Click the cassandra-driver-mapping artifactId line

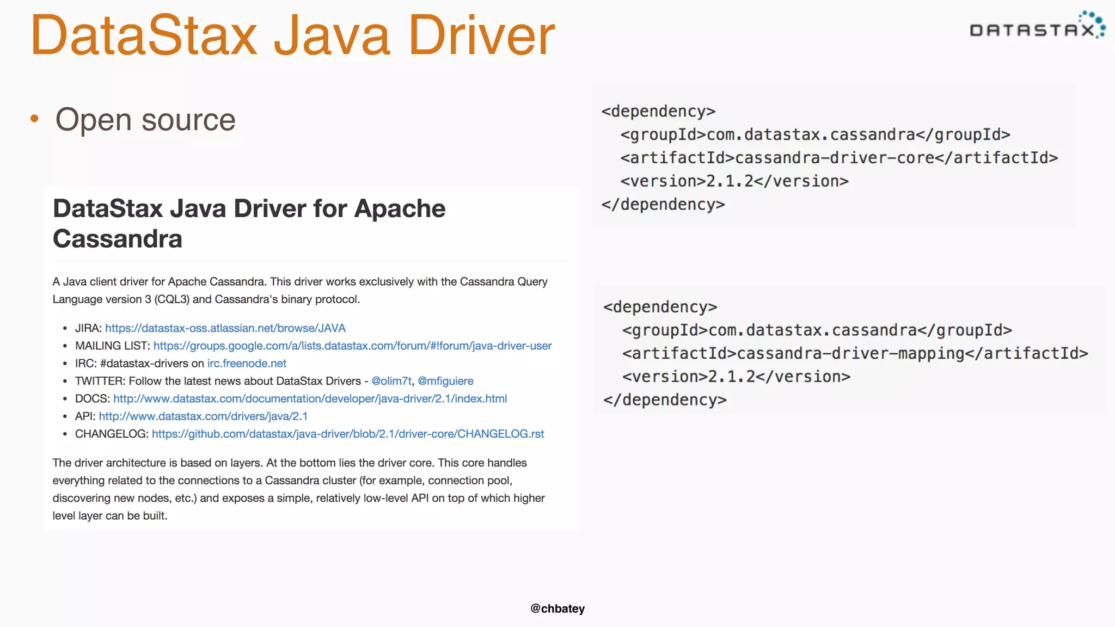click(x=855, y=353)
